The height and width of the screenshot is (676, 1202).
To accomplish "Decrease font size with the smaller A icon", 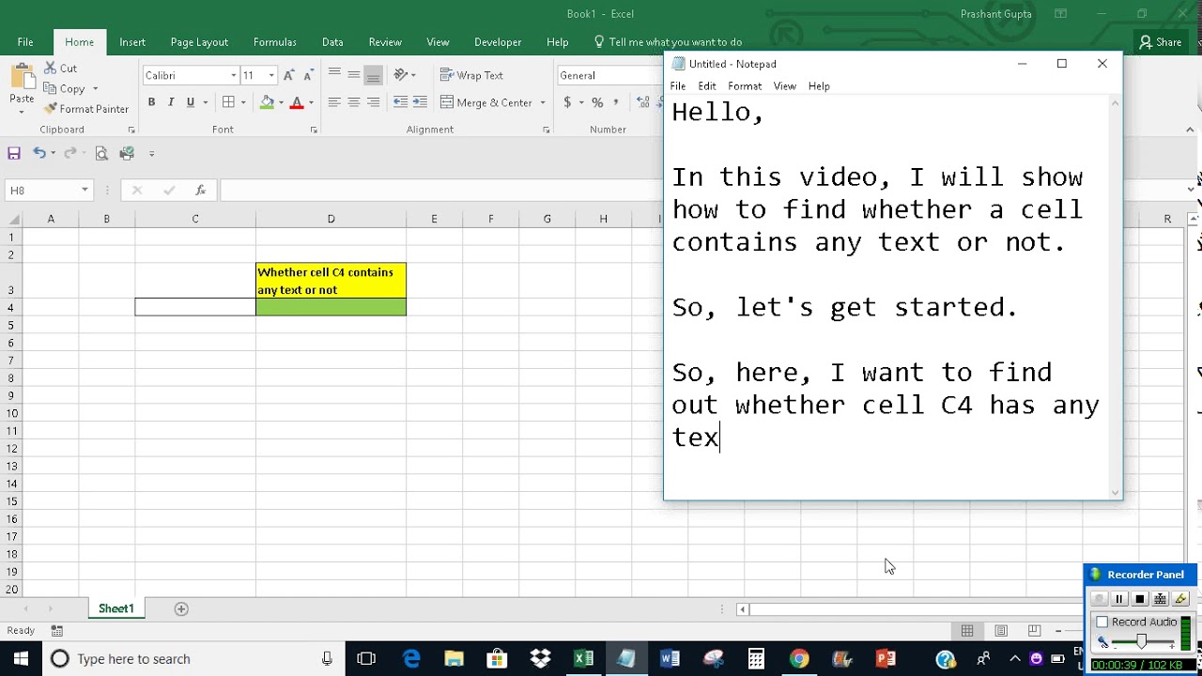I will coord(308,75).
